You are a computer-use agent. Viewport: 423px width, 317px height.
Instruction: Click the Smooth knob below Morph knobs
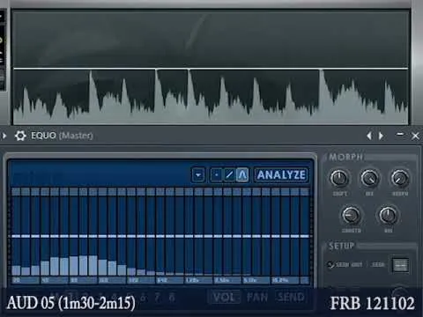pos(351,216)
